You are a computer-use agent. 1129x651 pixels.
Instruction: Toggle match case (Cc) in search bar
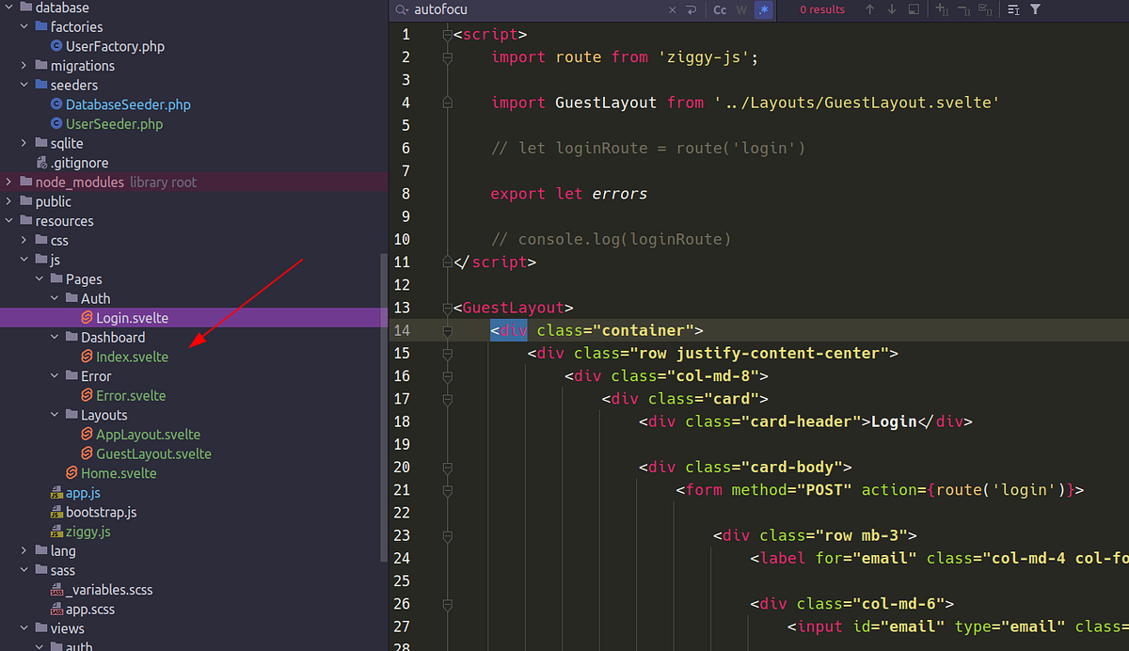[720, 10]
